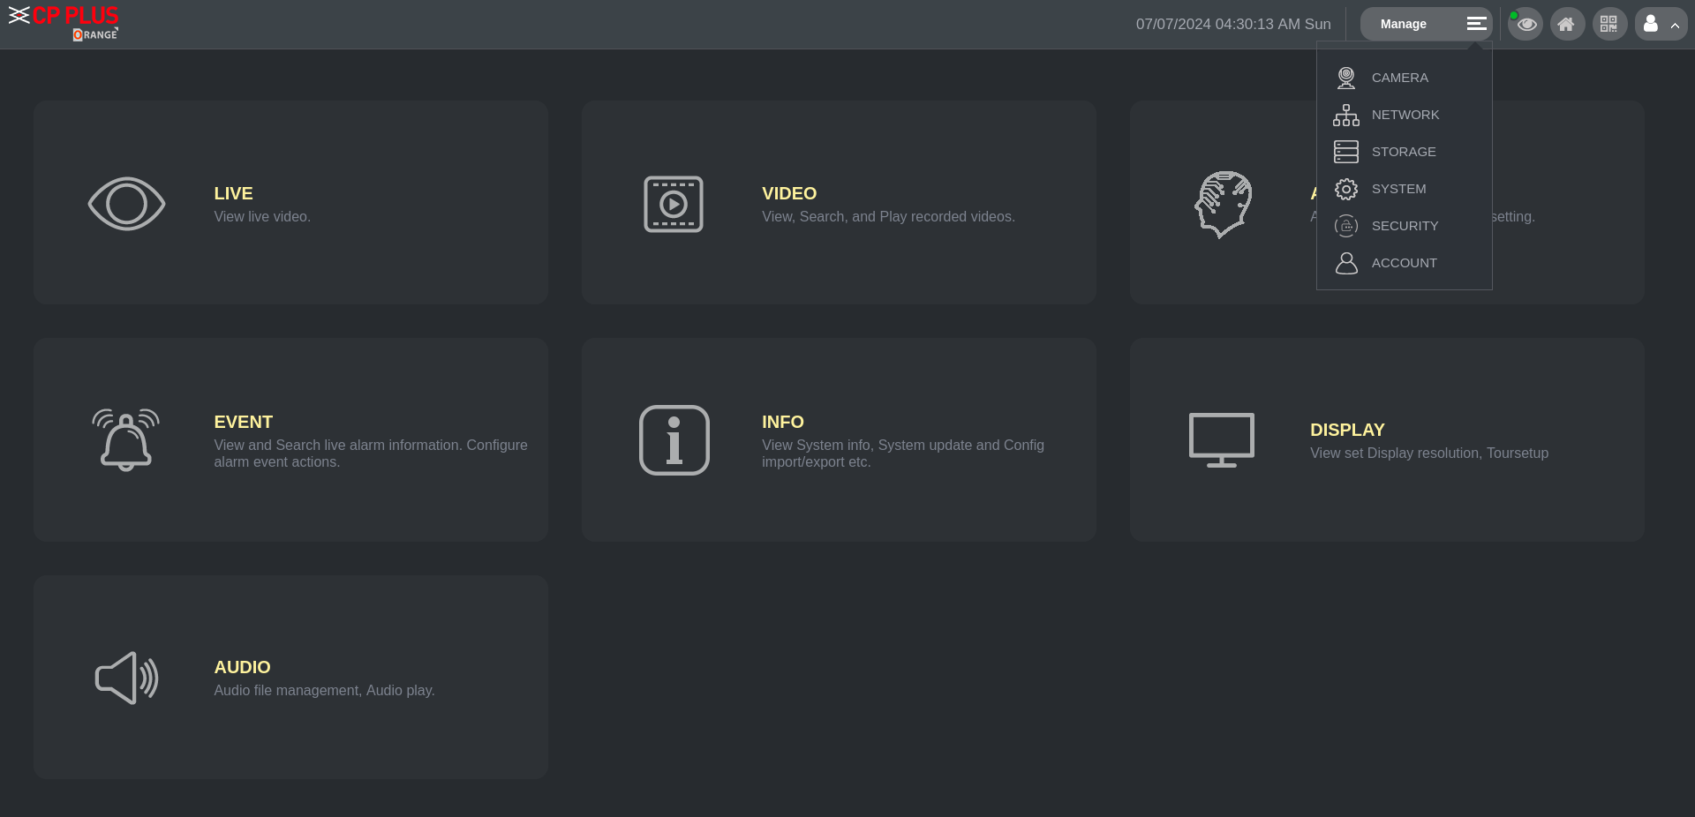Open the AUDIO title link
The image size is (1695, 817).
[242, 667]
